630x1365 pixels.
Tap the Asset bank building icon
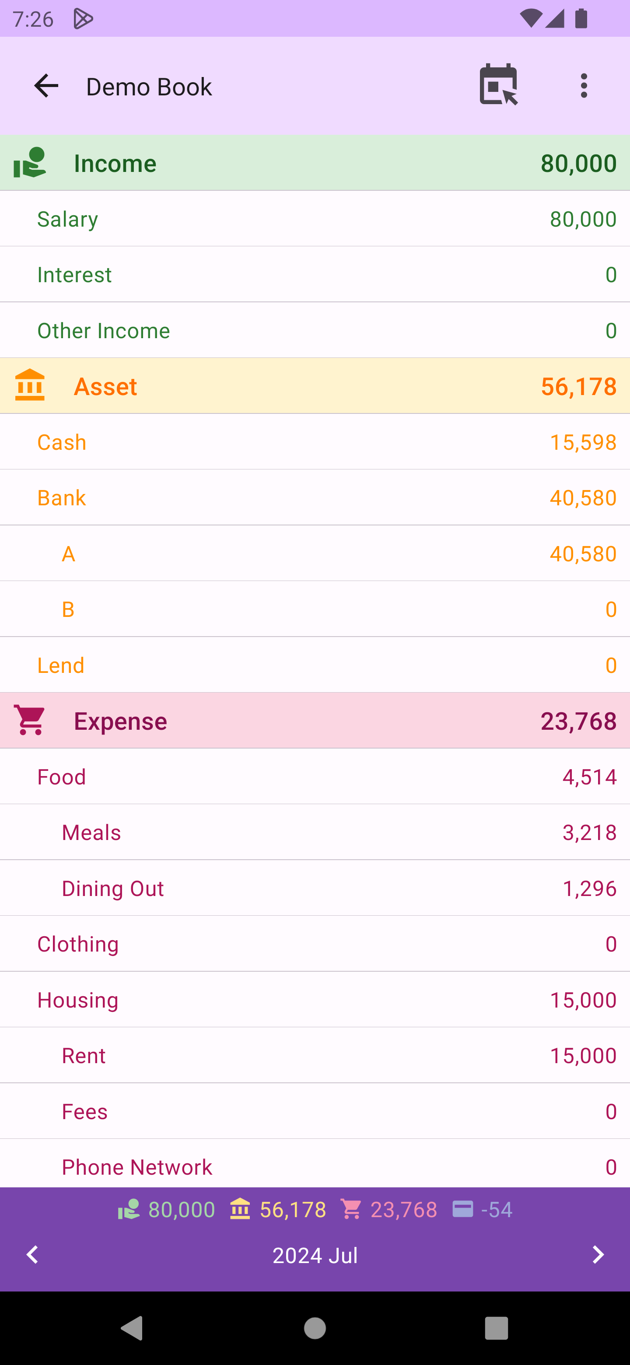30,385
